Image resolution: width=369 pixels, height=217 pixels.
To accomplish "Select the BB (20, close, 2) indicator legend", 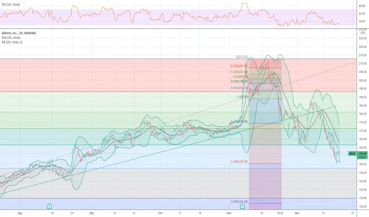I will [12, 42].
